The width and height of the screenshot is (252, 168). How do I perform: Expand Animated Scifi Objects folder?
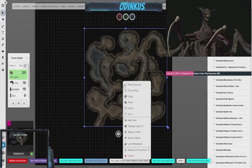[231, 99]
